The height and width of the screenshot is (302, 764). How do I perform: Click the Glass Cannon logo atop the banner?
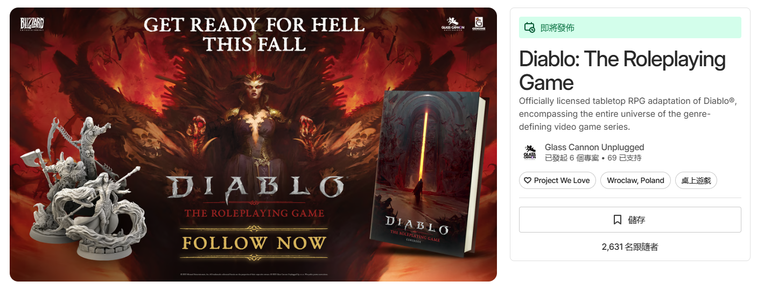pyautogui.click(x=452, y=24)
